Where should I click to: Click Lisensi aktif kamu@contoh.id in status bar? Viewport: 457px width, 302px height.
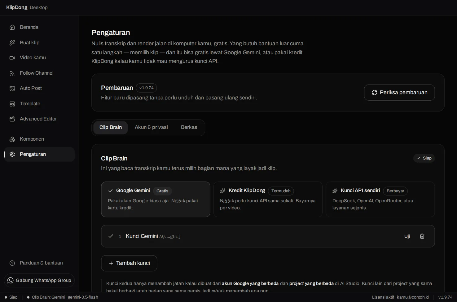click(400, 297)
